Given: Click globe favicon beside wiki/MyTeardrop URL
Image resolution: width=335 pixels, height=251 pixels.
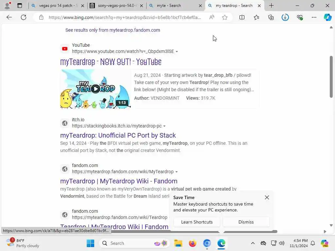Looking at the screenshot, I should [65, 169].
